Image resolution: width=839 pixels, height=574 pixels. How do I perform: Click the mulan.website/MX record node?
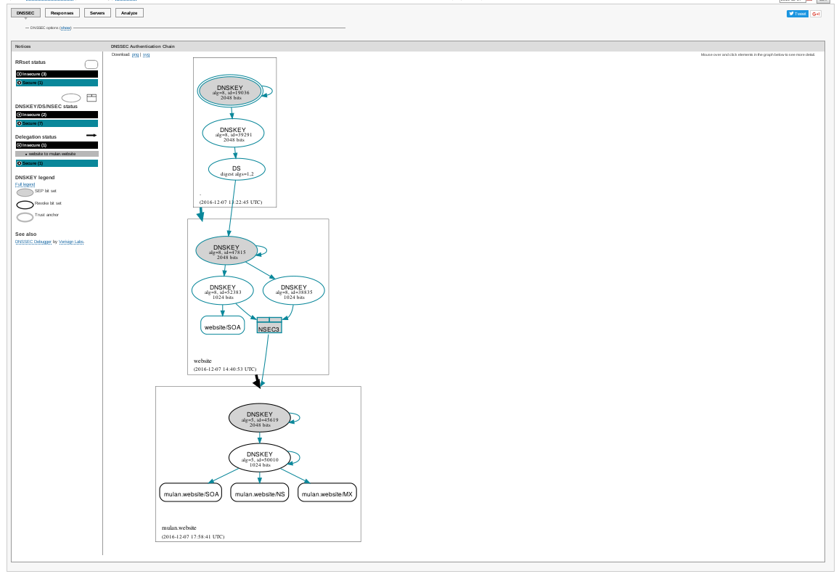coord(327,493)
